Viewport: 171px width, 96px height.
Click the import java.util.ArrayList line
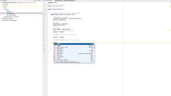pyautogui.click(x=56, y=5)
